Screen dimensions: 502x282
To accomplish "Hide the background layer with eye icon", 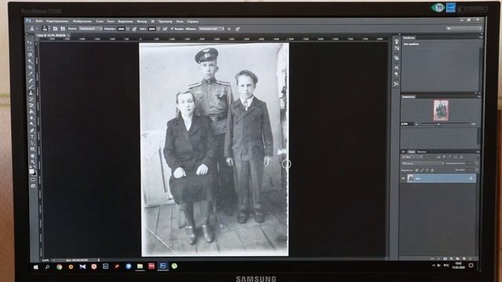I will 403,178.
